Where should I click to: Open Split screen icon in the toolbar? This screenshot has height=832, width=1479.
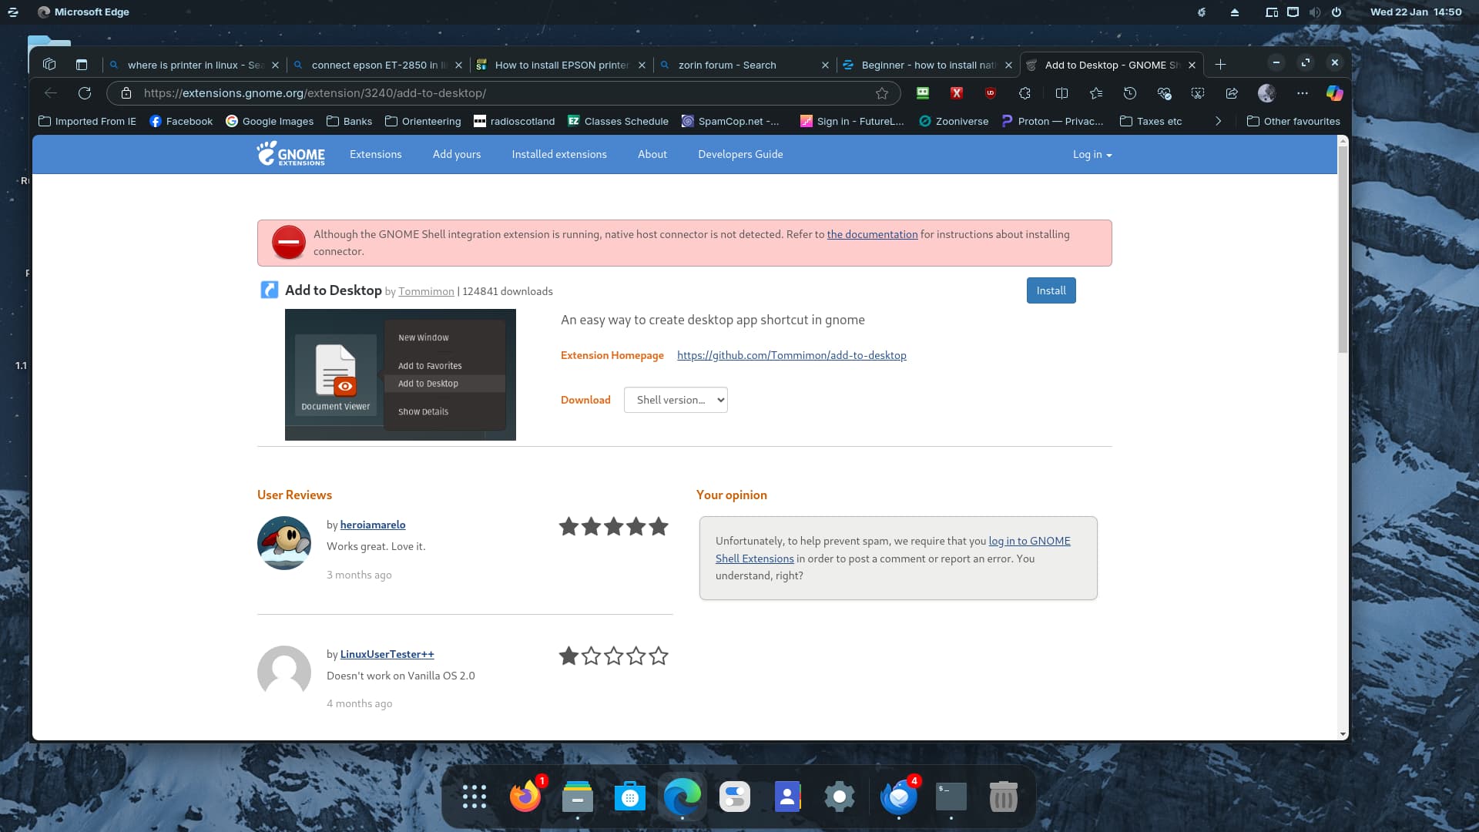click(x=1061, y=93)
